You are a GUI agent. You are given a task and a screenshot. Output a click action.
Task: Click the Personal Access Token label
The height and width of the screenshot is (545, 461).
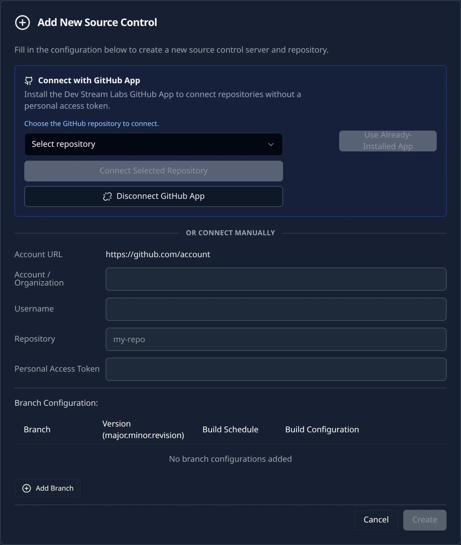pyautogui.click(x=57, y=369)
